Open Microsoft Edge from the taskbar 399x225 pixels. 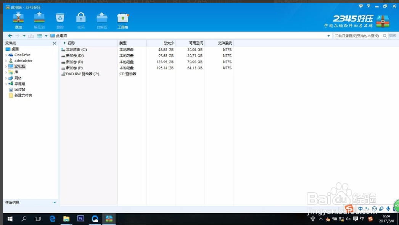click(52, 219)
